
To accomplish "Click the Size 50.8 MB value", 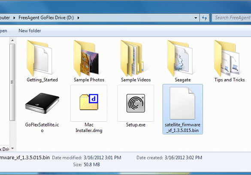I will tap(92, 165).
